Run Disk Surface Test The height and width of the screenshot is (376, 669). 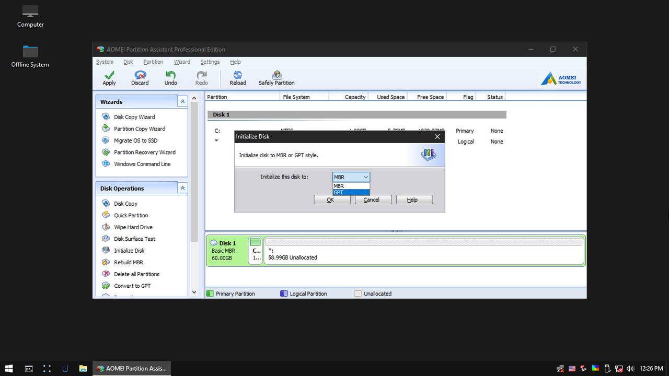pyautogui.click(x=134, y=239)
